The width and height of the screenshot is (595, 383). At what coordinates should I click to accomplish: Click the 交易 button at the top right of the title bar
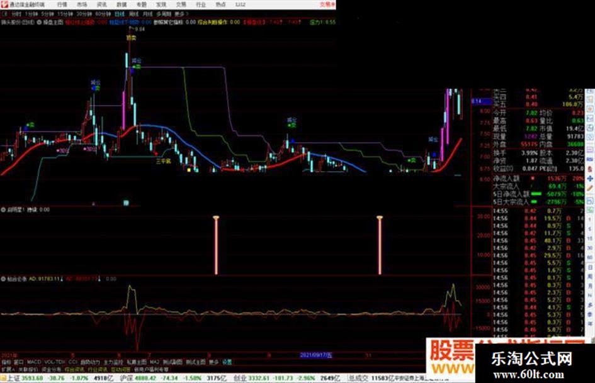(327, 4)
